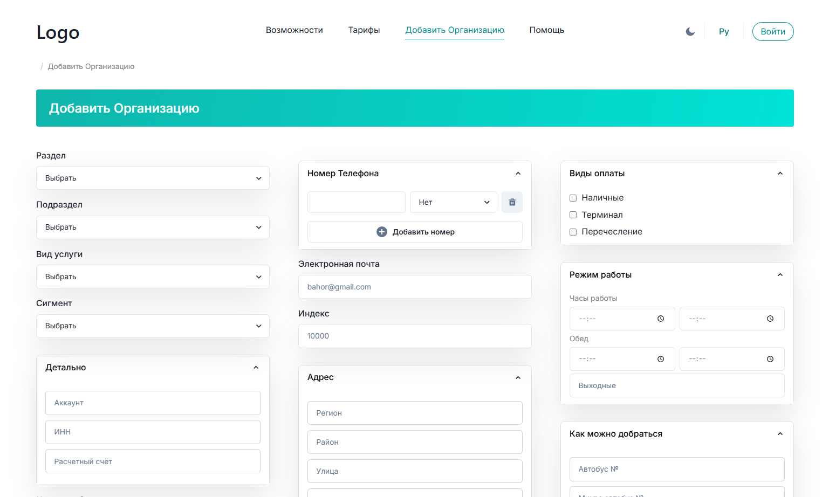Collapse the Как можно добраться panel
Screen dimensions: 822x497
click(x=780, y=434)
